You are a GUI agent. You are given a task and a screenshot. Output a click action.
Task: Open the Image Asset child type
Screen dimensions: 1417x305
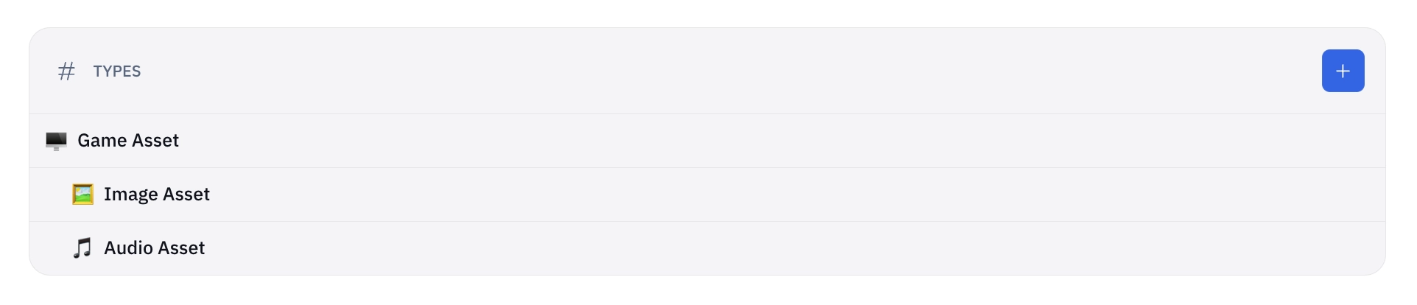click(x=157, y=194)
